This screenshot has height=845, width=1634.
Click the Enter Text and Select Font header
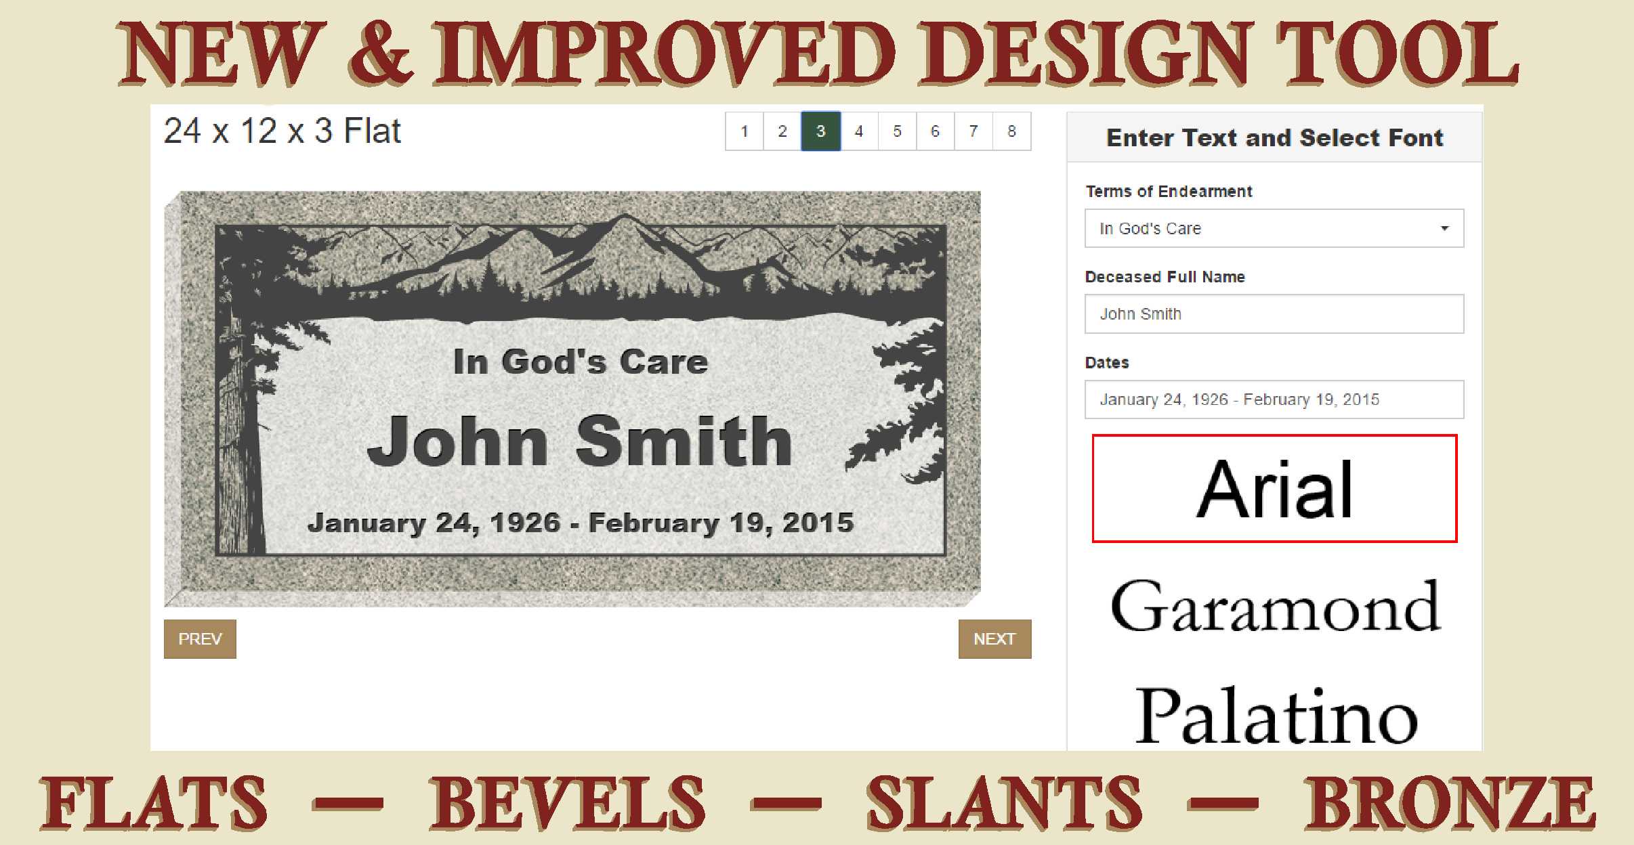(1274, 137)
